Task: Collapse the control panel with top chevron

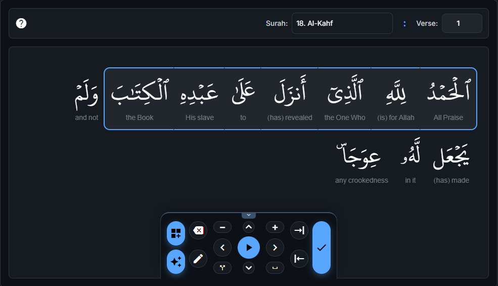Action: coord(249,215)
